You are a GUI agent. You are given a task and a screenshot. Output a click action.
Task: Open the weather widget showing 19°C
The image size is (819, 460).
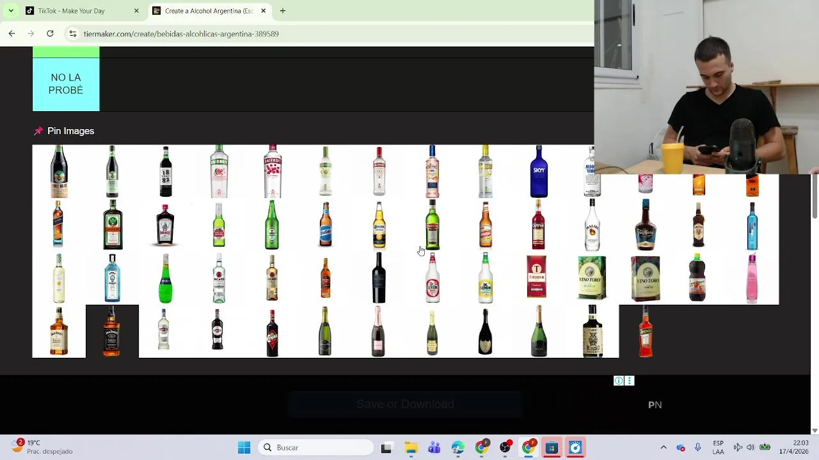pos(42,447)
